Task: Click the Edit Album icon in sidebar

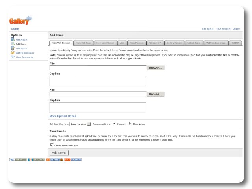Action: pos(13,48)
